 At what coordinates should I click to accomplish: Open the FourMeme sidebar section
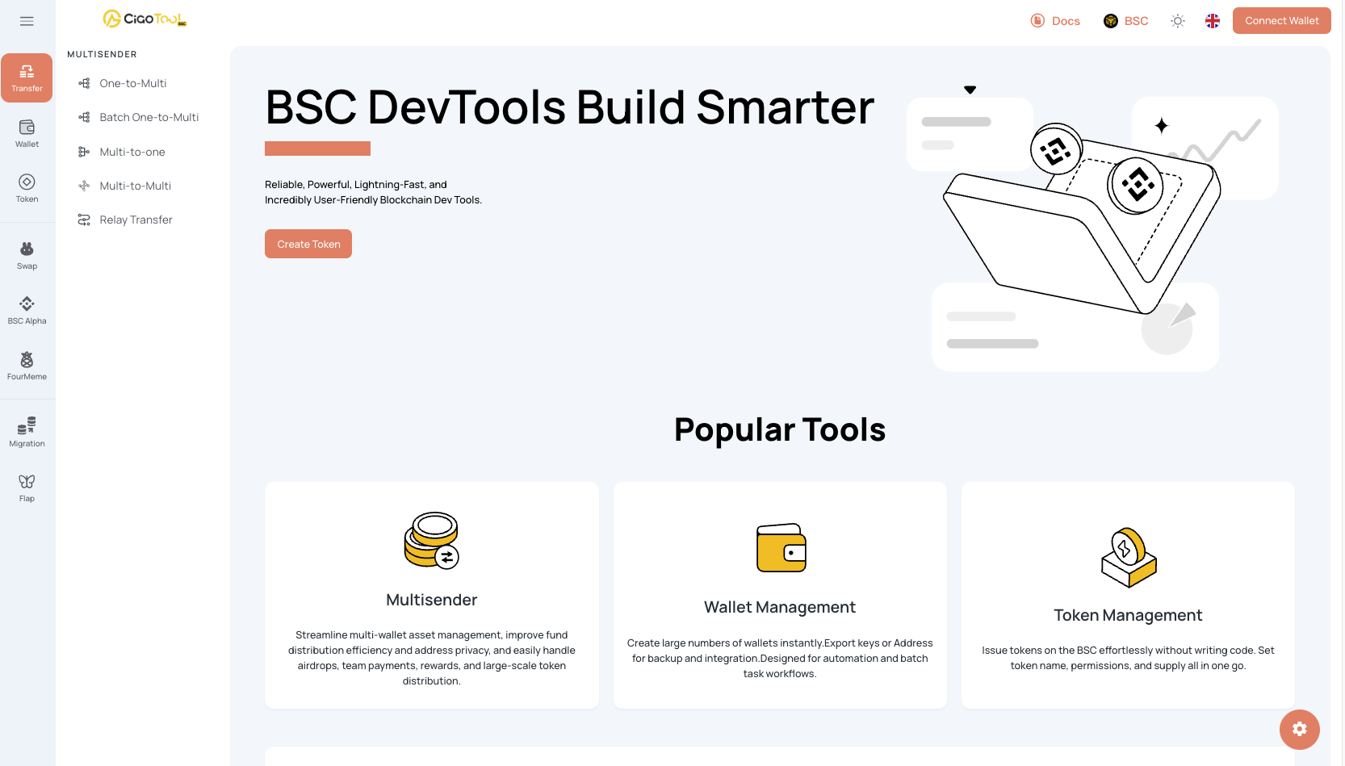point(27,366)
